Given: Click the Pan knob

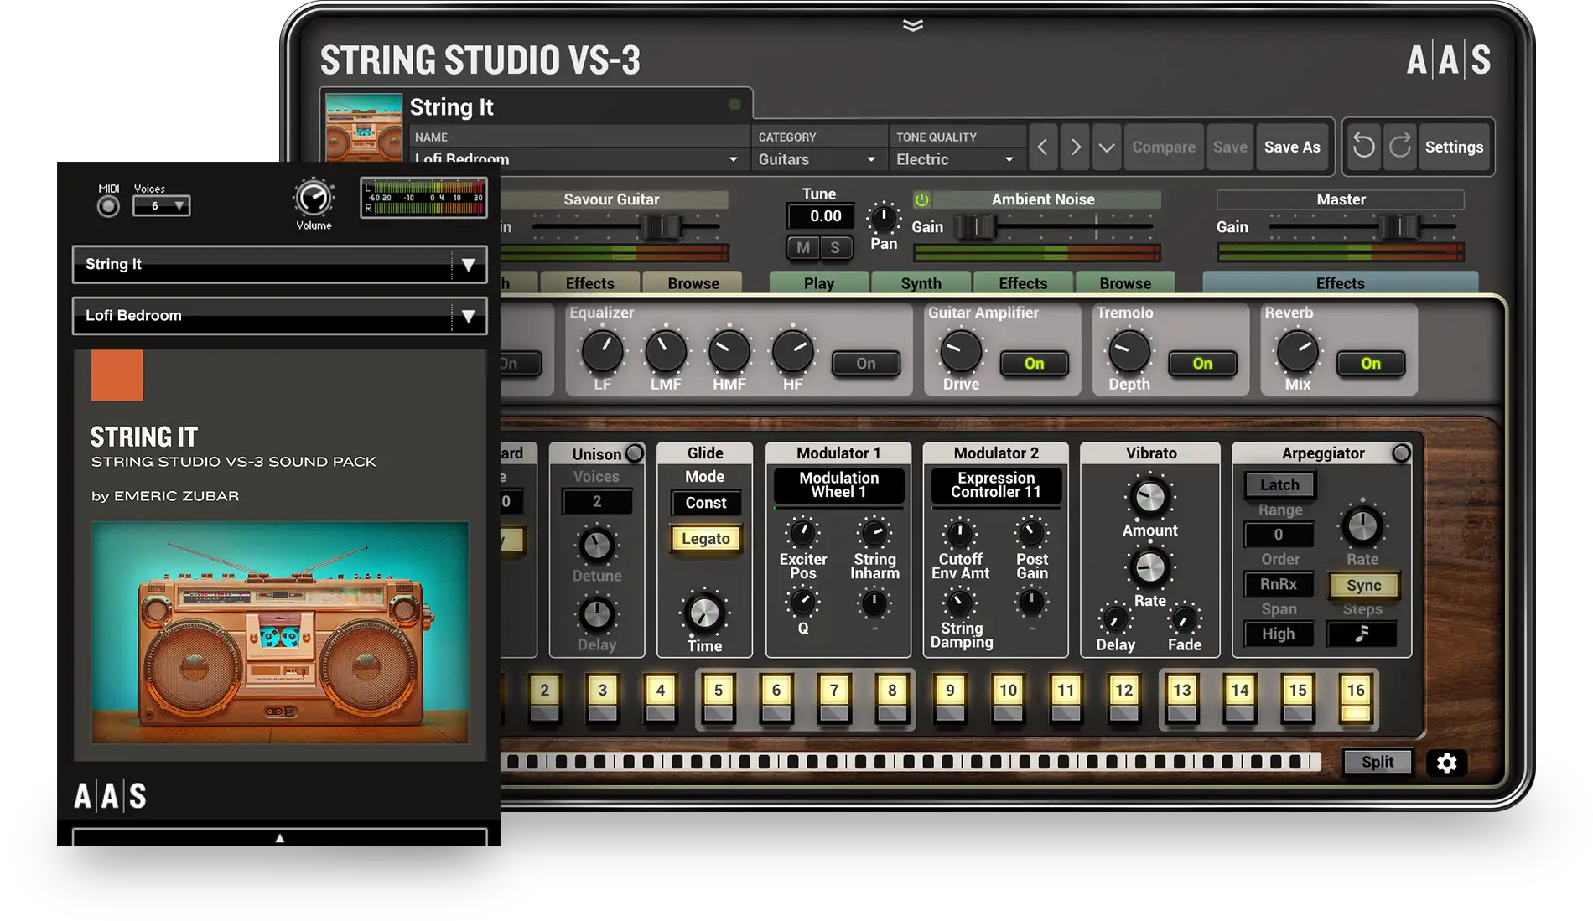Looking at the screenshot, I should click(883, 218).
